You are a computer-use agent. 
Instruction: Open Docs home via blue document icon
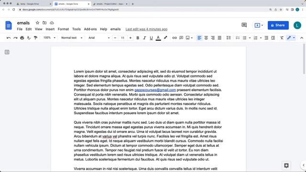[9, 25]
